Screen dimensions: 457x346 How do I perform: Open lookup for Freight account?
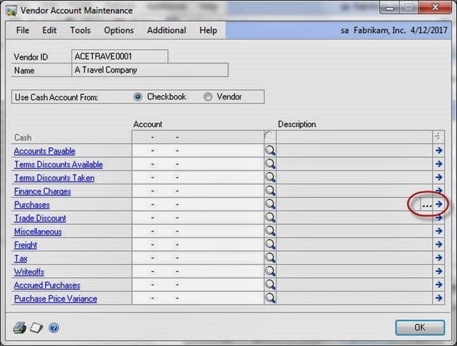[270, 245]
